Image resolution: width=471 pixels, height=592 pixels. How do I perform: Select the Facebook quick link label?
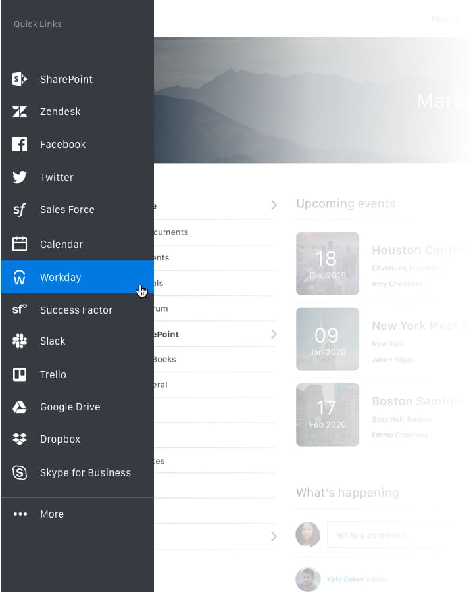point(63,144)
